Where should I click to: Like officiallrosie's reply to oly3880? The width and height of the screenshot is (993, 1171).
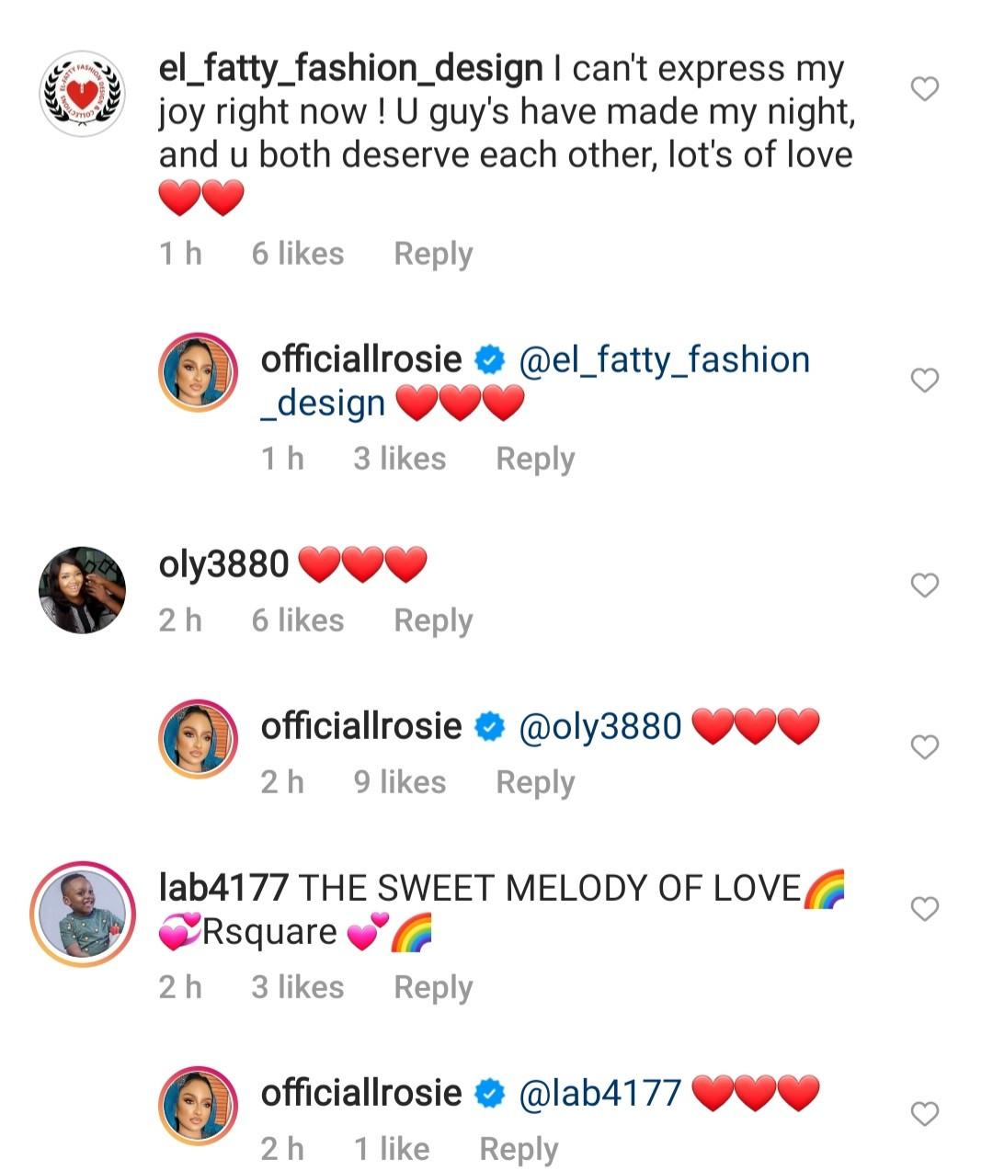coord(924,747)
